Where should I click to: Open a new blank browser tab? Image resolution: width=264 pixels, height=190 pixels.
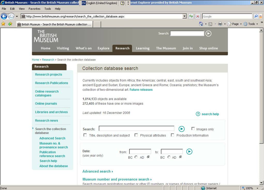pyautogui.click(x=97, y=24)
